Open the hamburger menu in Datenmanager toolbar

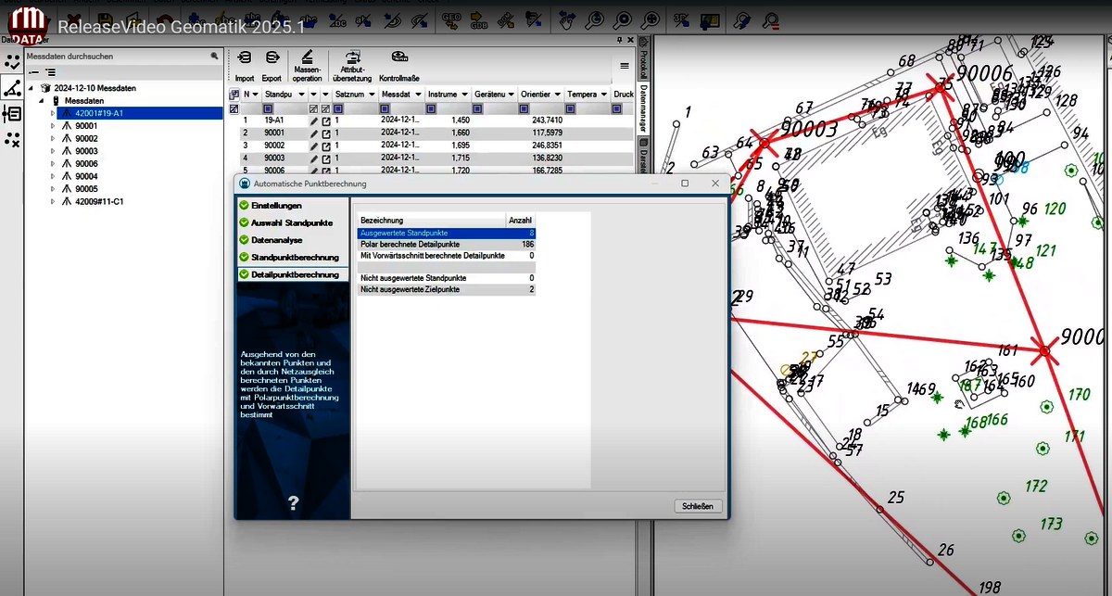[625, 67]
